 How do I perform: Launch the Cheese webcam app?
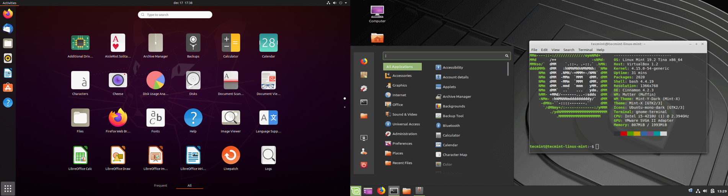118,81
